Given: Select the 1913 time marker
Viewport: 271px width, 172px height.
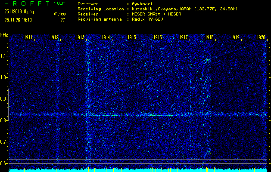Looking at the screenshot, I should [x=81, y=38].
